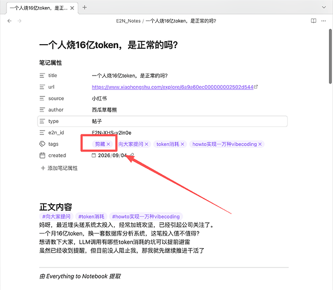Click the created property calendar icon
333x290 pixels.
click(x=42, y=155)
